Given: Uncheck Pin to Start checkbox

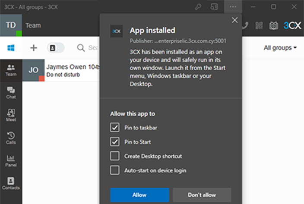Looking at the screenshot, I should coord(114,141).
